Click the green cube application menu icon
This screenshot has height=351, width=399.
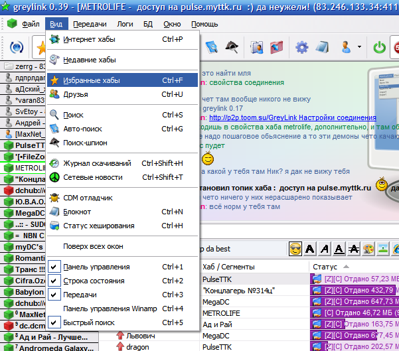point(12,24)
